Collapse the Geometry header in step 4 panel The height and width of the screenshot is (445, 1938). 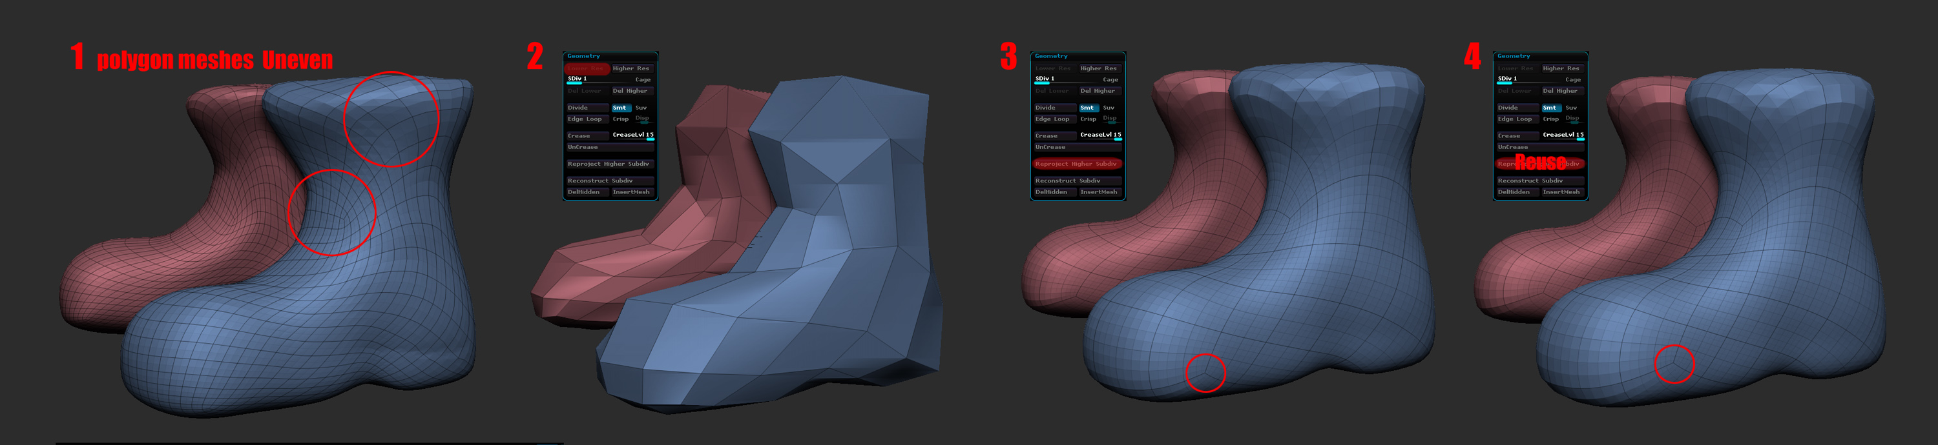click(1514, 56)
